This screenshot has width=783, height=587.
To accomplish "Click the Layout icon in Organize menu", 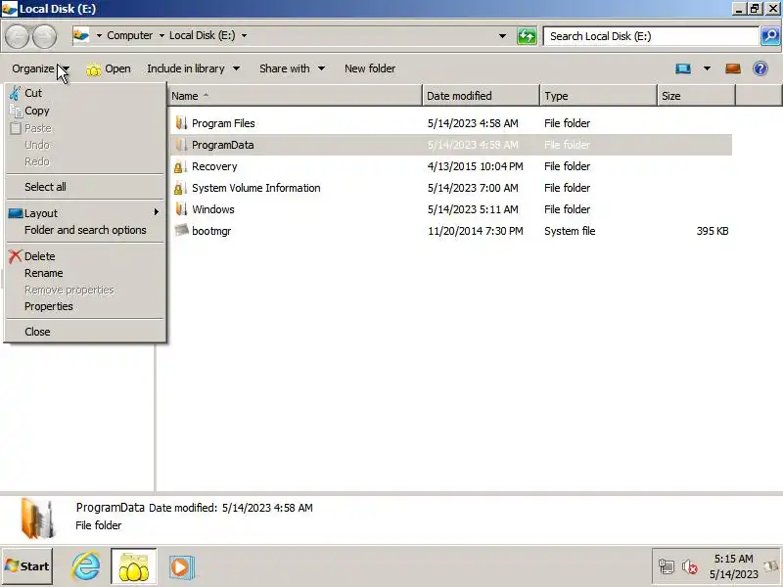I will point(16,213).
